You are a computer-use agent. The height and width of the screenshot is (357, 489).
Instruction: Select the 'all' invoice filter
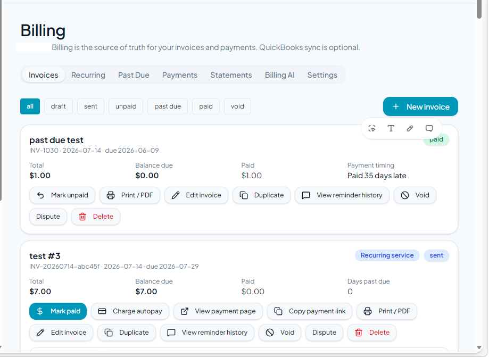(x=30, y=106)
